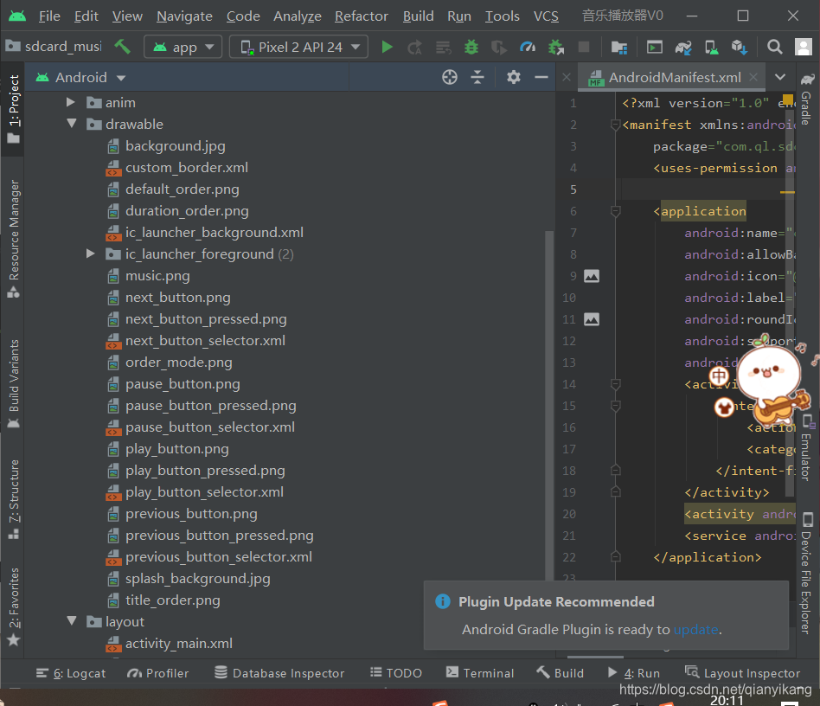Open SDK Manager cube icon
Screen dimensions: 820x706
(x=740, y=48)
